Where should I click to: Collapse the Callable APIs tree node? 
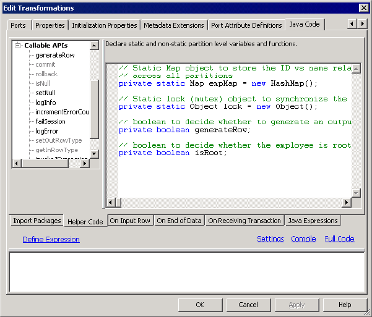[18, 45]
